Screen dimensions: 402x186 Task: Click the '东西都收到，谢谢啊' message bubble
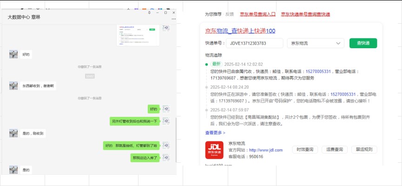tap(38, 86)
